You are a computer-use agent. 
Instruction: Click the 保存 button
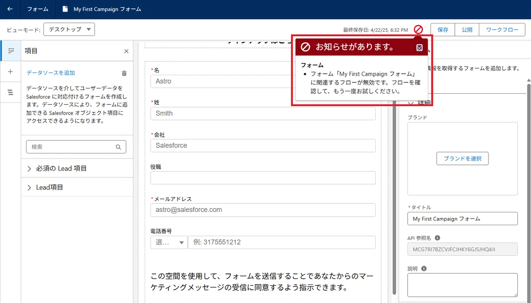click(443, 30)
